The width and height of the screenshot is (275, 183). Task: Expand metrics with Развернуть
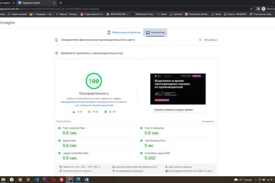coord(208,121)
